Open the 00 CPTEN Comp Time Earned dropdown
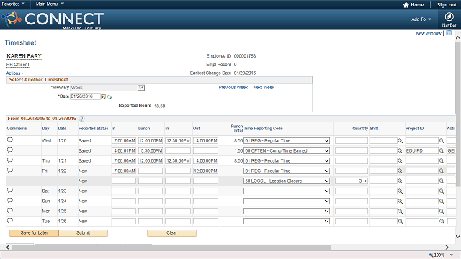Image resolution: width=461 pixels, height=259 pixels. click(287, 150)
